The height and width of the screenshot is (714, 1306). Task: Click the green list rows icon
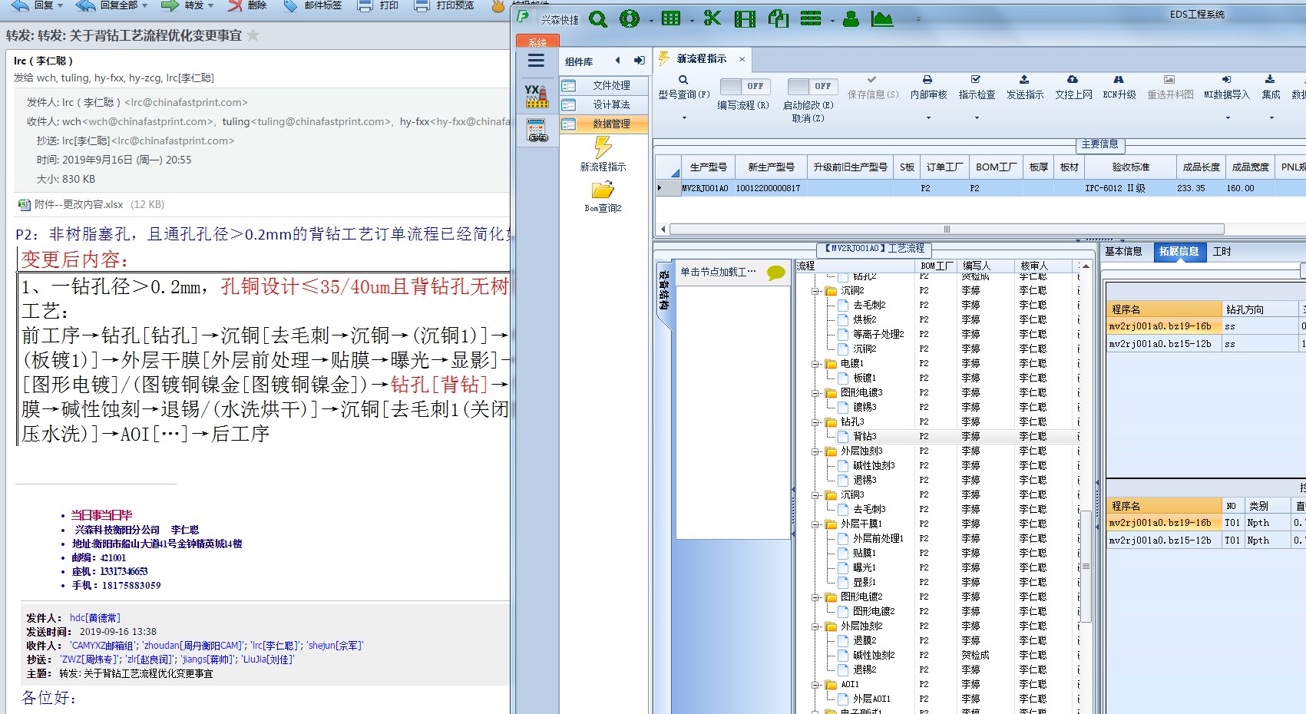click(x=811, y=19)
